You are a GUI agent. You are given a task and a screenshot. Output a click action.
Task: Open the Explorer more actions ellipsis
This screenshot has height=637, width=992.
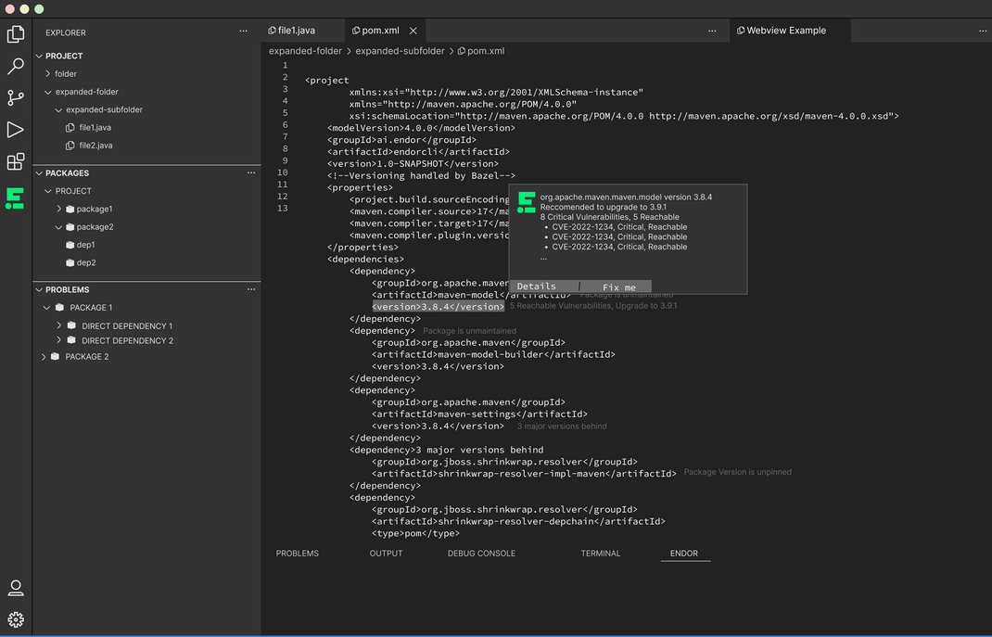pyautogui.click(x=243, y=32)
